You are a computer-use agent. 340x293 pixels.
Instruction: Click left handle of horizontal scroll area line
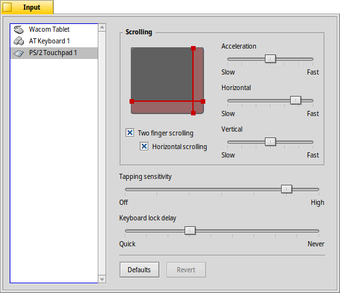(131, 101)
